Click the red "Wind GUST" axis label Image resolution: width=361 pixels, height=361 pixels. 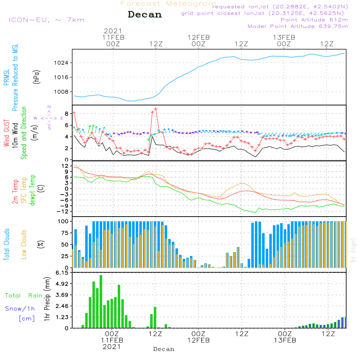coord(6,133)
